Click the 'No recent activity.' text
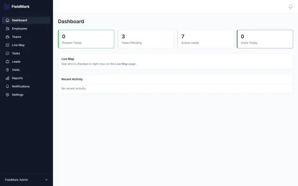298x186 pixels. click(x=74, y=88)
